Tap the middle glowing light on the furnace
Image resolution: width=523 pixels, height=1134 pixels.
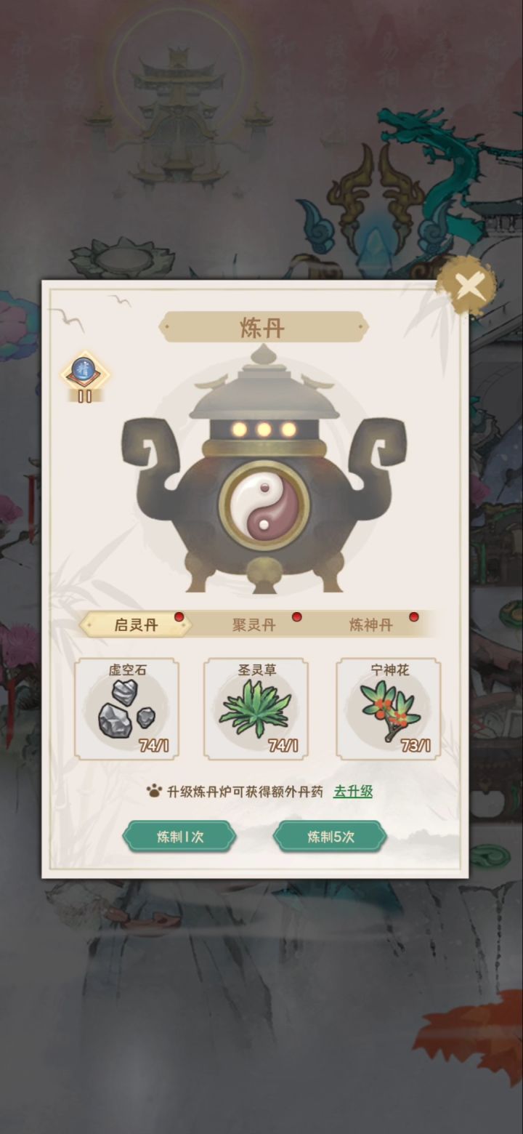point(264,430)
